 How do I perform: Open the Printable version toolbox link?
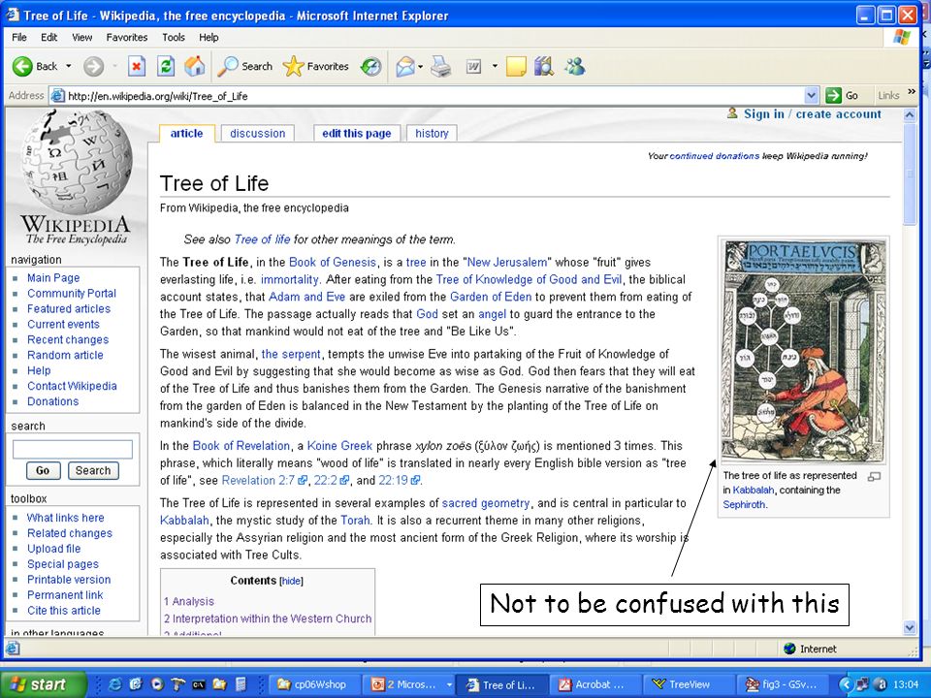click(69, 580)
